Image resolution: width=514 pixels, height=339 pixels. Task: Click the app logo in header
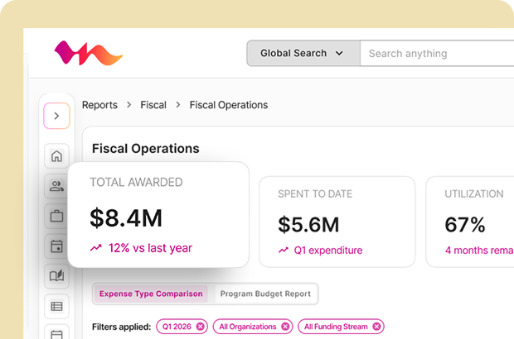(88, 54)
